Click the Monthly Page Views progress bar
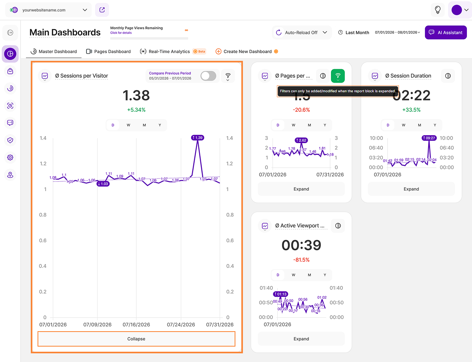 149,38
